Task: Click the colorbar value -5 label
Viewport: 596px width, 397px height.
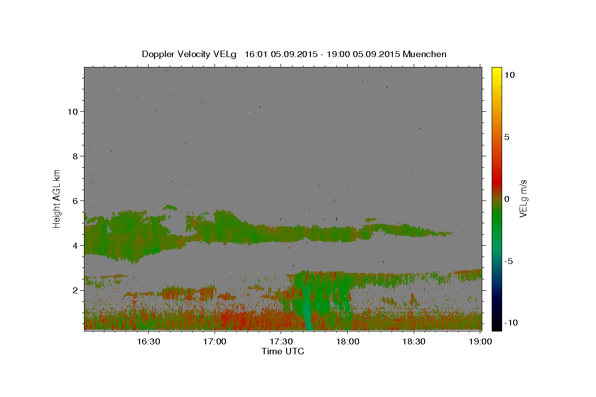Action: point(509,261)
